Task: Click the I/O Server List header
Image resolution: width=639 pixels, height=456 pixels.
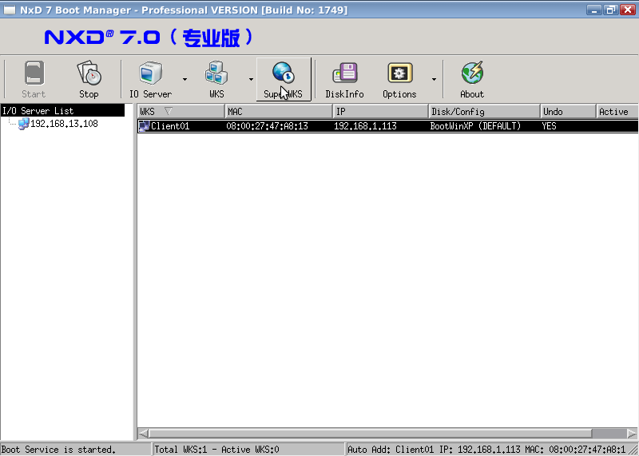Action: click(x=62, y=110)
